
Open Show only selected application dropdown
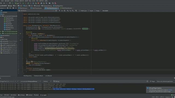[x=166, y=81]
